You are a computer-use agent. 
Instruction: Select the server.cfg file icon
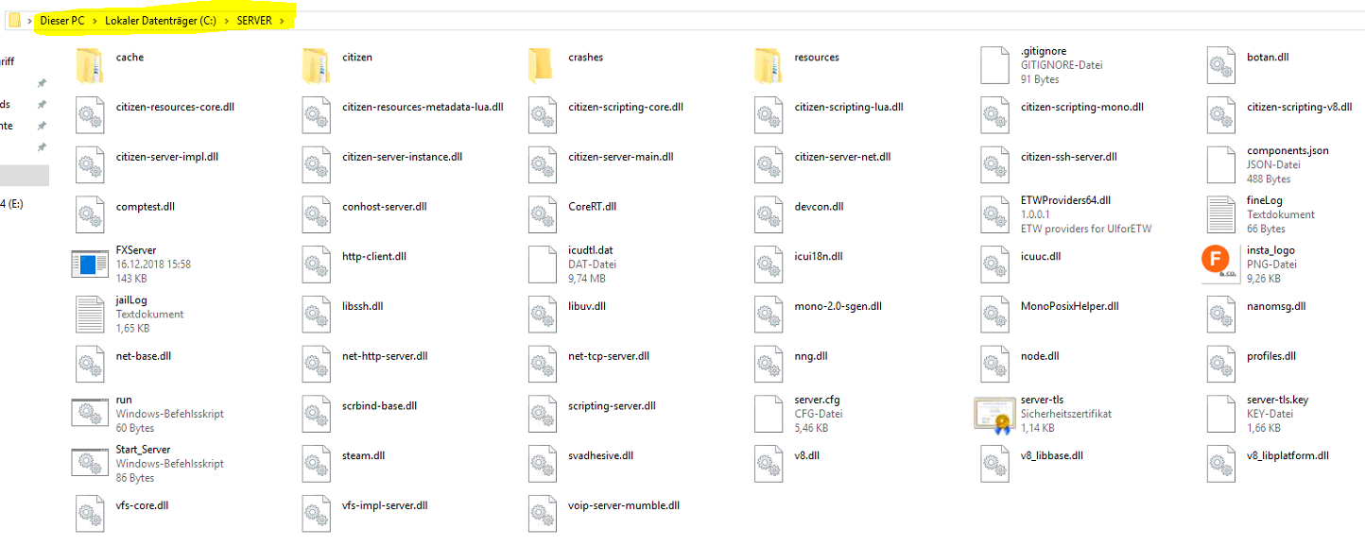pos(769,414)
